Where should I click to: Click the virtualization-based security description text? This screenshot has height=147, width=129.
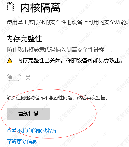[67, 22]
